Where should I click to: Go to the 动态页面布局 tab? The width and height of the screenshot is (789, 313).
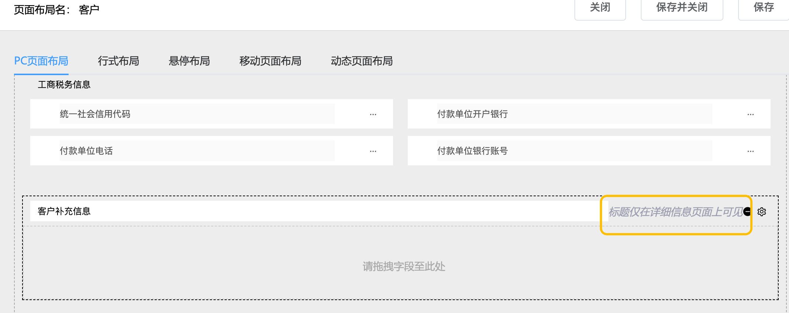tap(362, 61)
